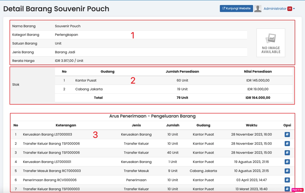The image size is (305, 193).
Task: Click the Detail Barang Souvenir Pouch heading
Action: (56, 9)
